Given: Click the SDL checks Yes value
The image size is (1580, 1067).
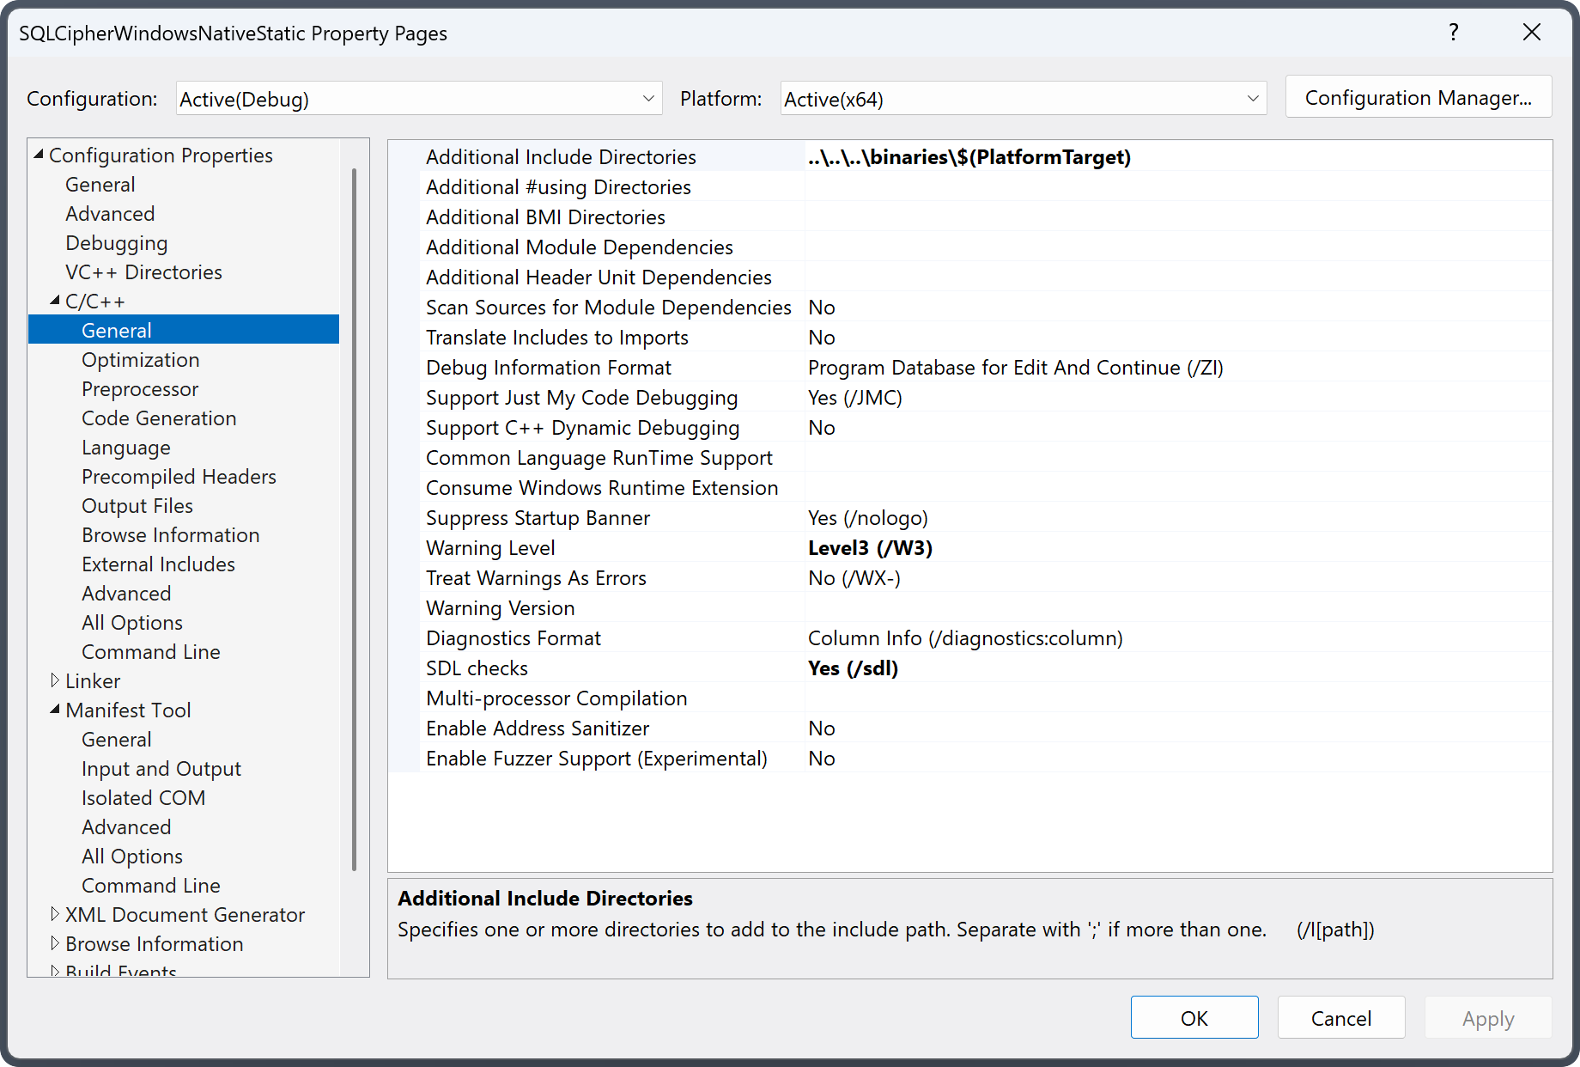Looking at the screenshot, I should [1178, 668].
